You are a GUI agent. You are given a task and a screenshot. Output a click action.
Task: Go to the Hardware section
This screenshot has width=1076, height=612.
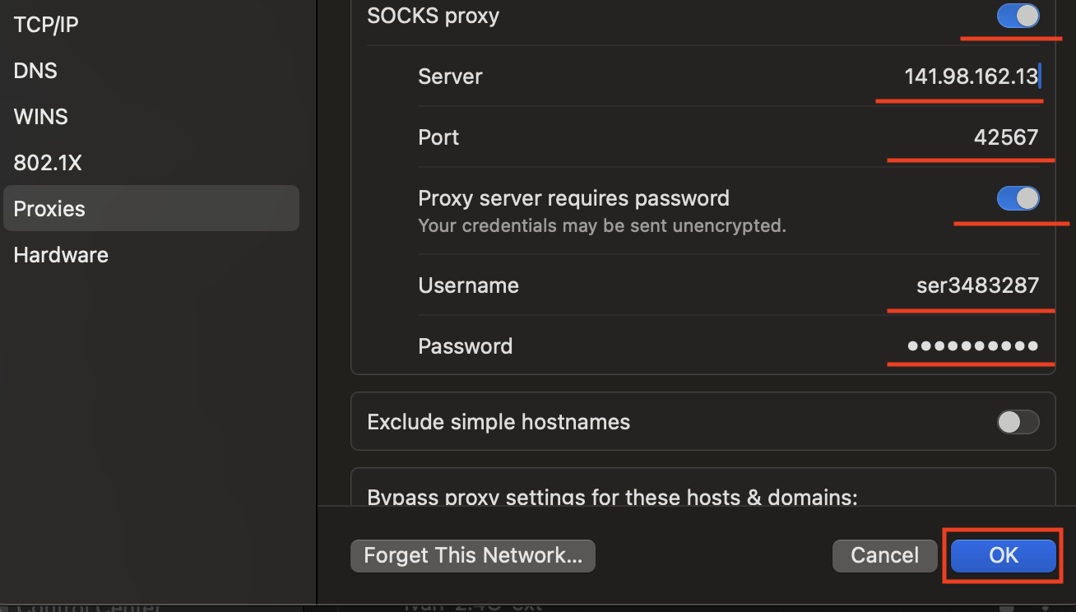pyautogui.click(x=61, y=255)
